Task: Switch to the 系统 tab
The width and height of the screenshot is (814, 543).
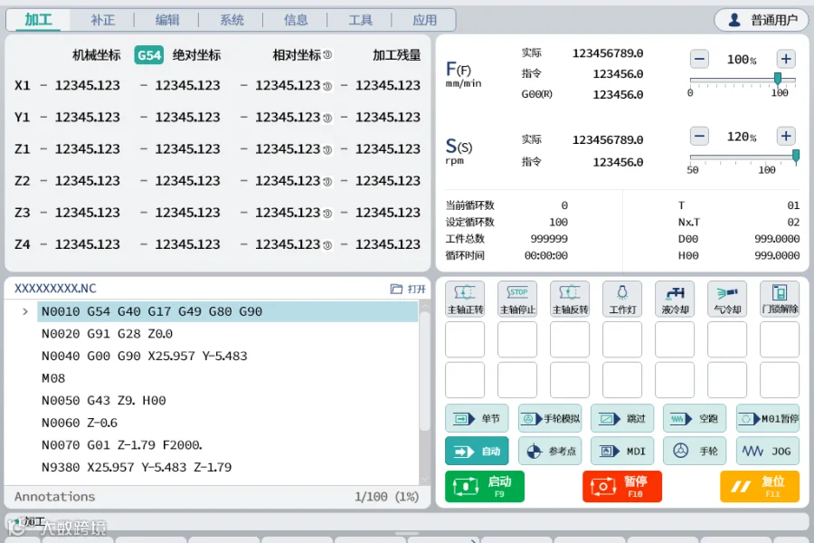Action: pos(232,20)
